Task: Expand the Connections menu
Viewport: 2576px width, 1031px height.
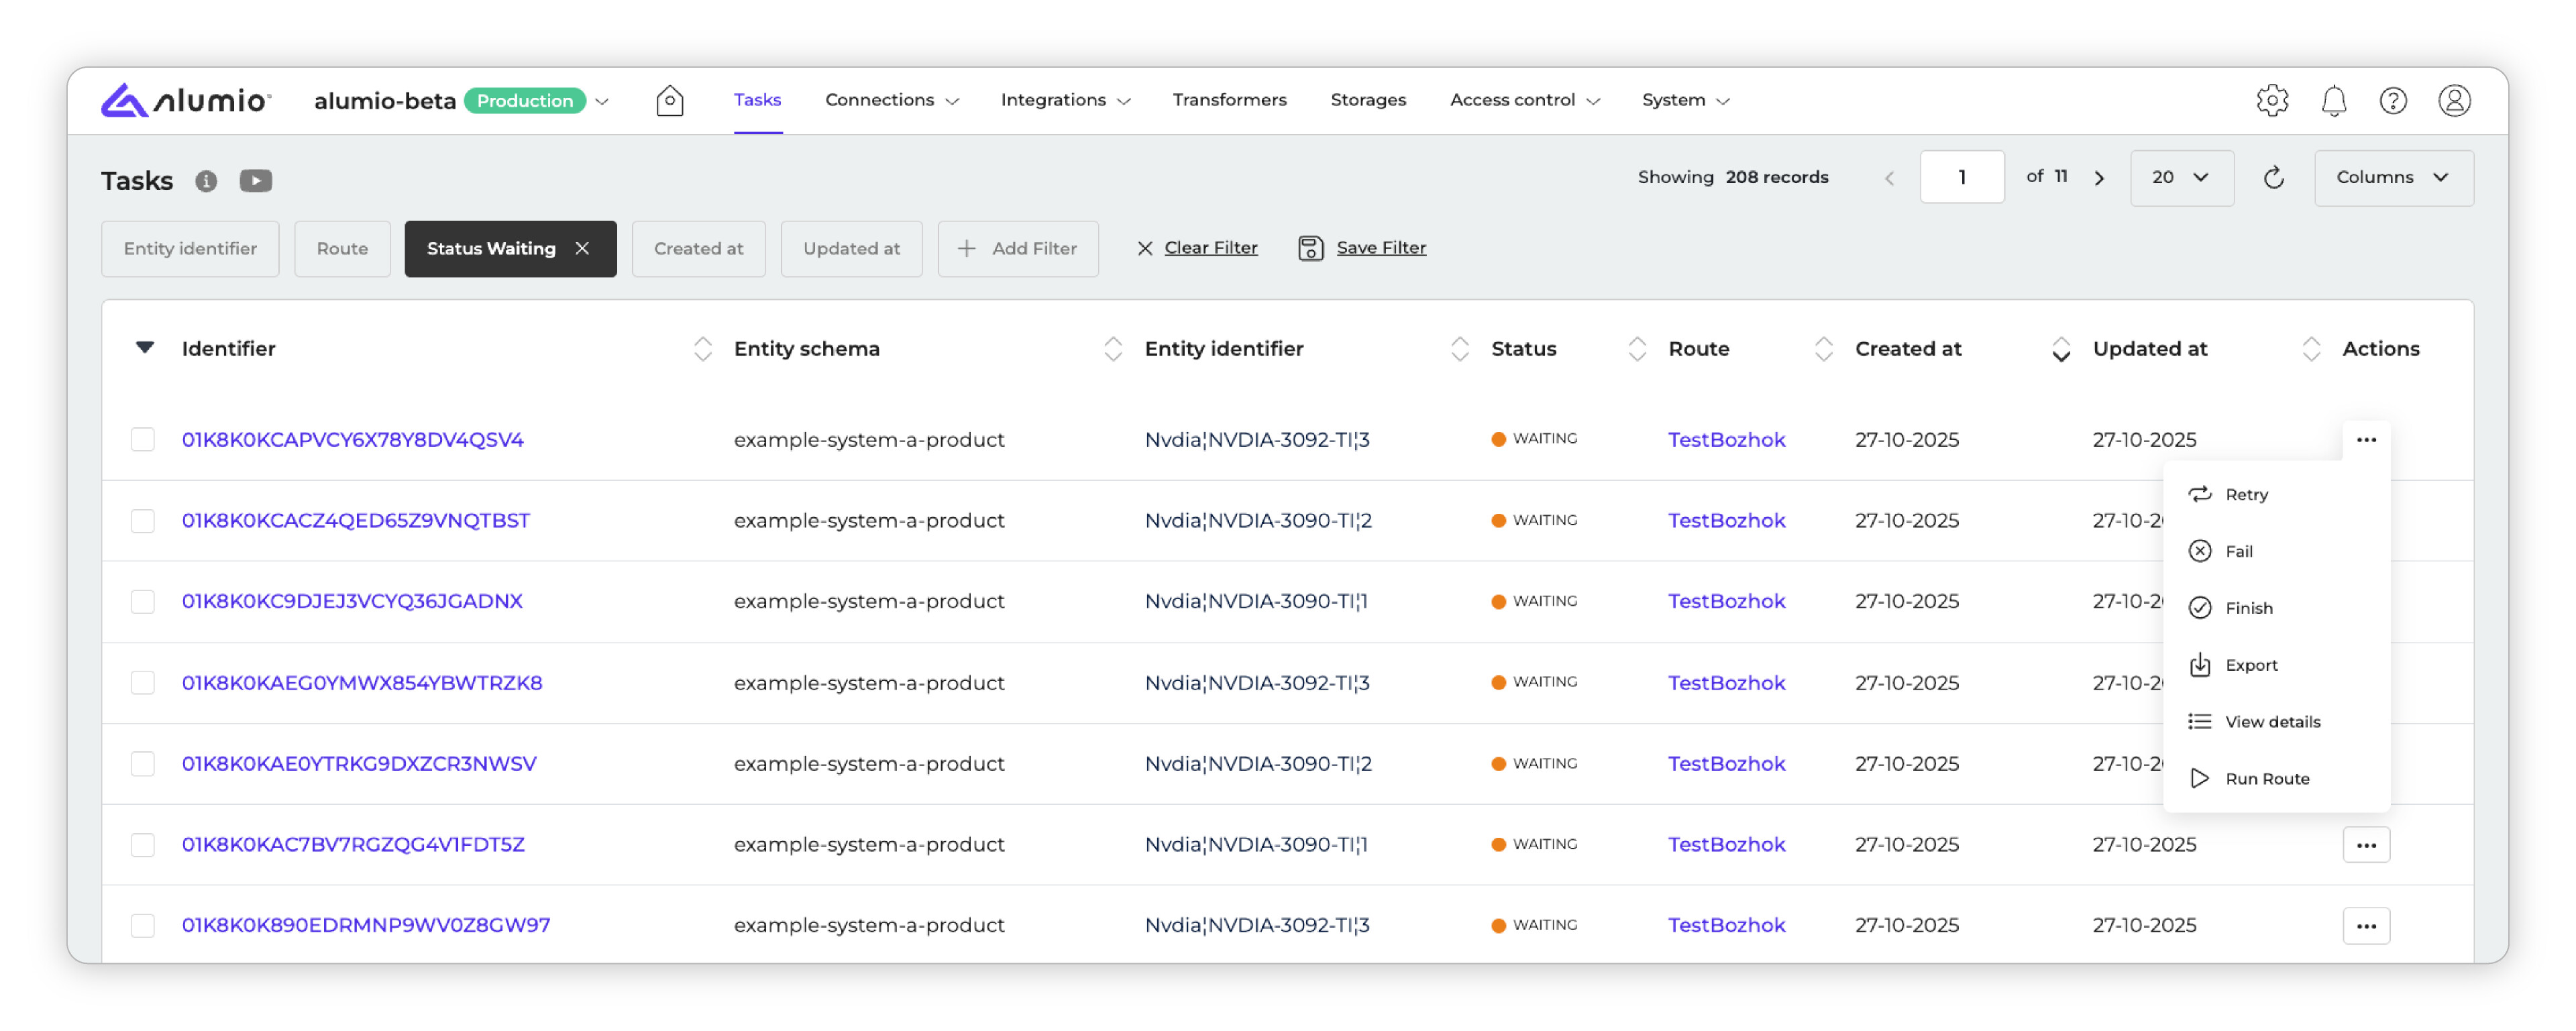Action: point(891,100)
